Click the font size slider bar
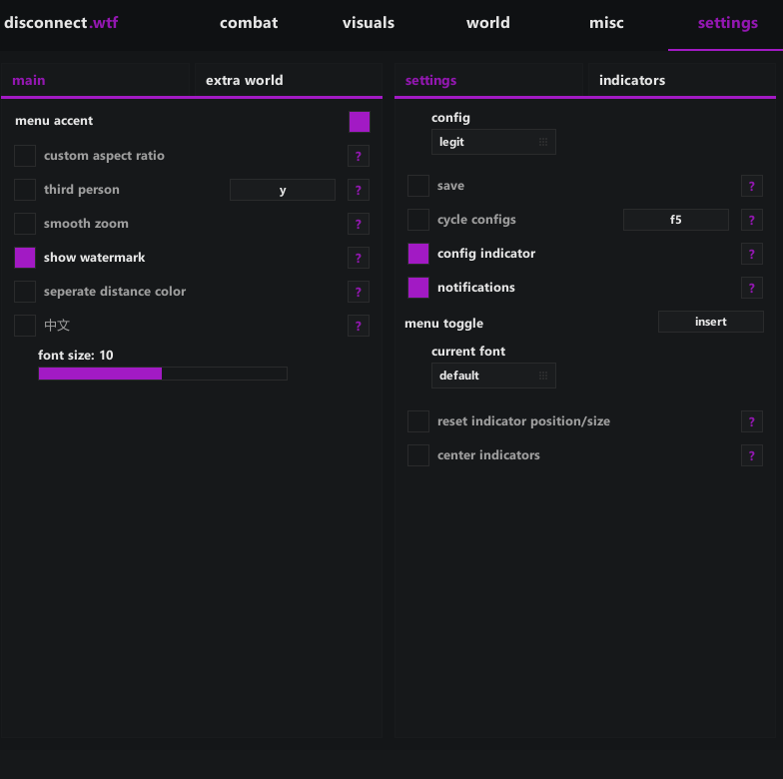Screen dimensions: 783x779 (x=163, y=374)
